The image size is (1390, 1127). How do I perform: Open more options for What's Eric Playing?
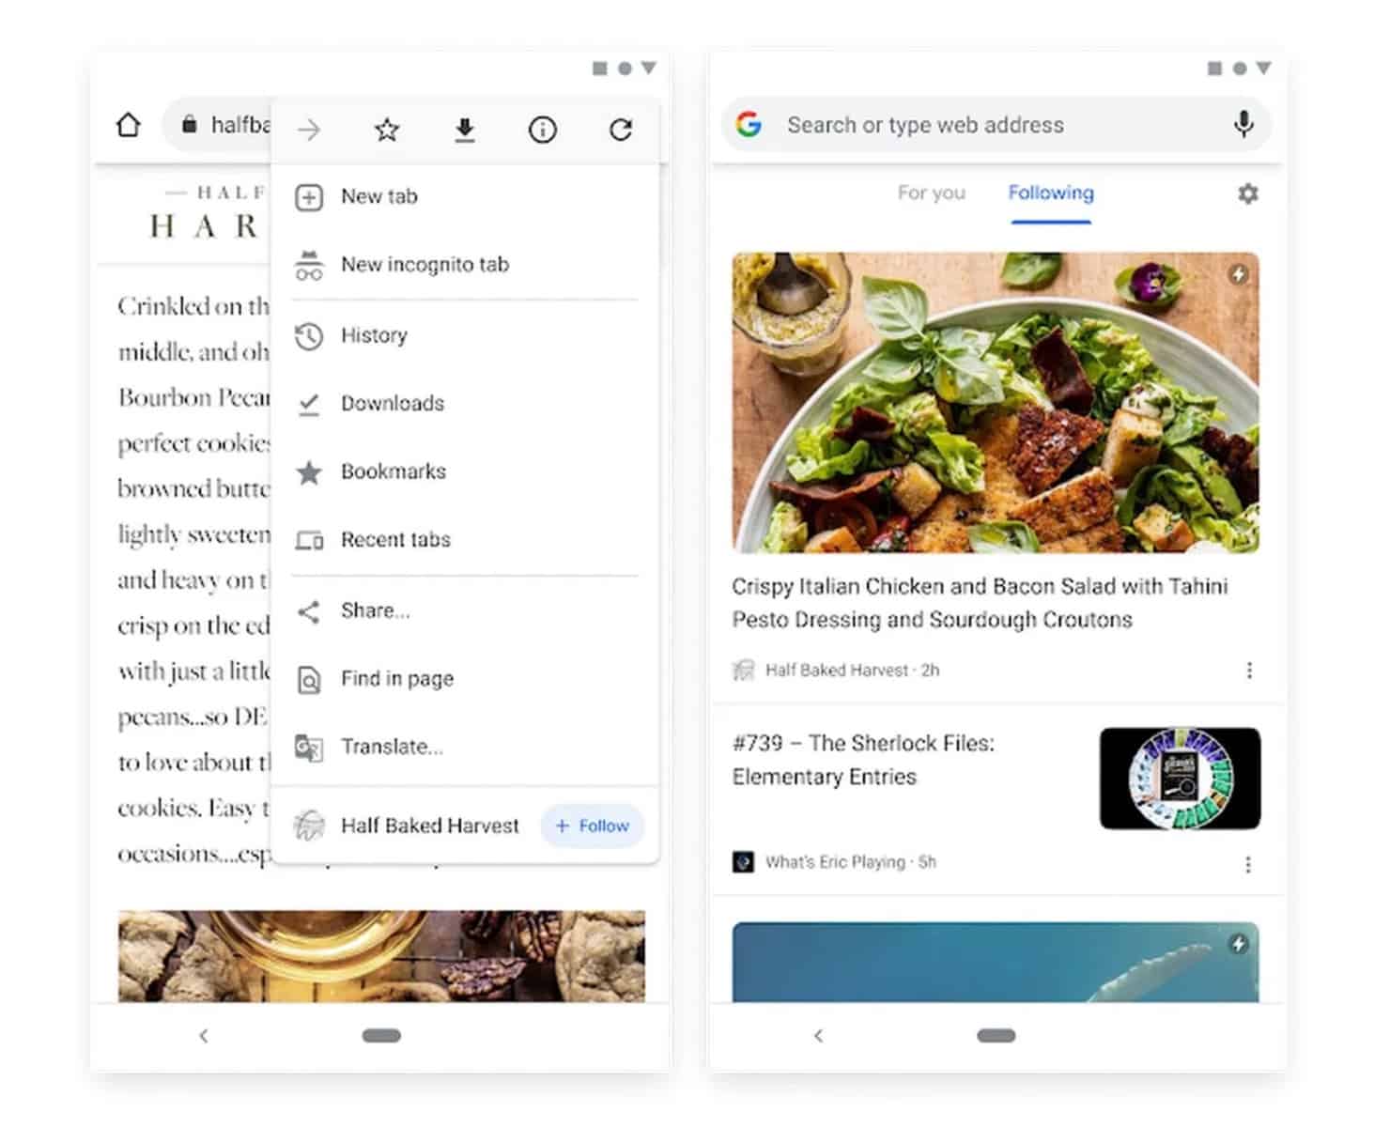[1247, 864]
